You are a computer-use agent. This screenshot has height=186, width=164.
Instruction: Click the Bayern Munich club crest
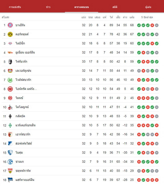[x=10, y=25]
